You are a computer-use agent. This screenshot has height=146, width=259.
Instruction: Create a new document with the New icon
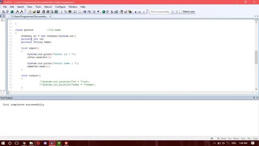30,12
